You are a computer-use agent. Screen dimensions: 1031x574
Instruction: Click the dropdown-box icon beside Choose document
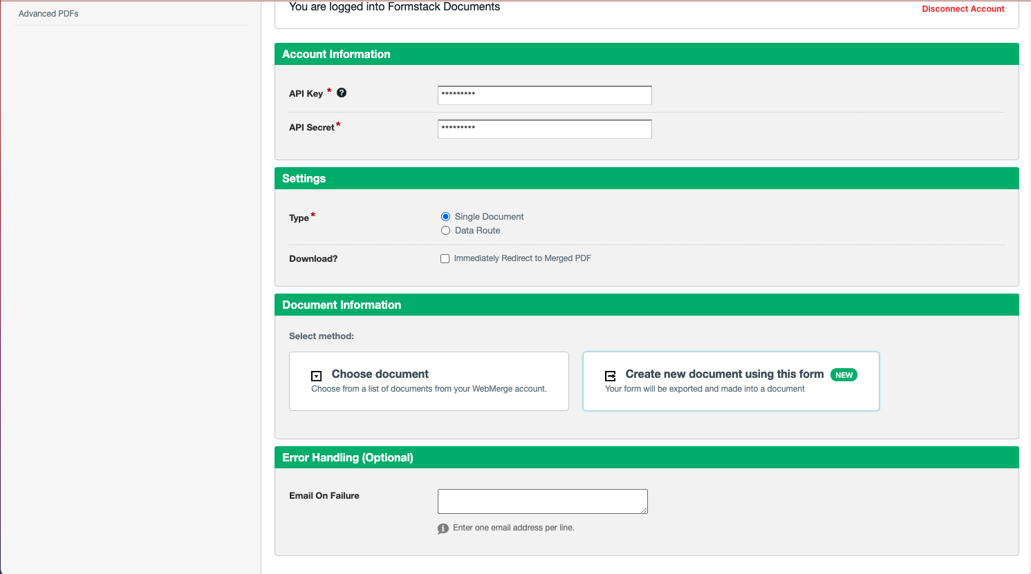tap(317, 376)
